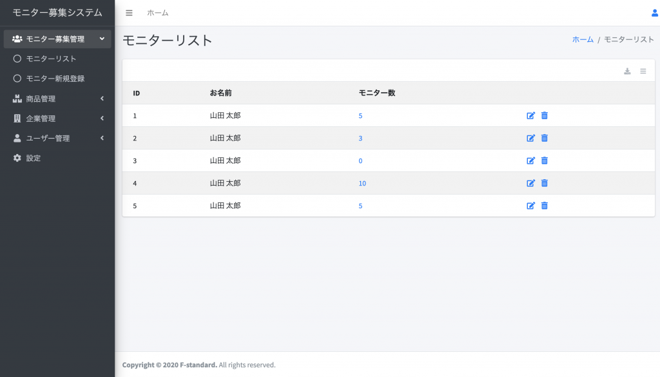Collapse the モニター募集管理 menu
The height and width of the screenshot is (377, 660).
[57, 39]
